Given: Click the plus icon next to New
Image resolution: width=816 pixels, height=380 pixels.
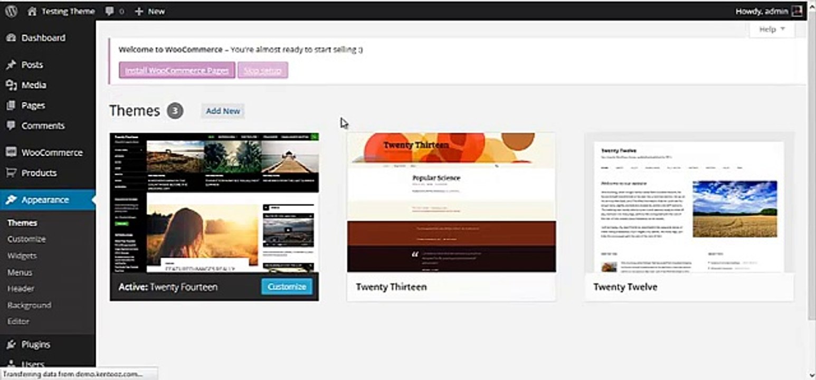Looking at the screenshot, I should (139, 11).
